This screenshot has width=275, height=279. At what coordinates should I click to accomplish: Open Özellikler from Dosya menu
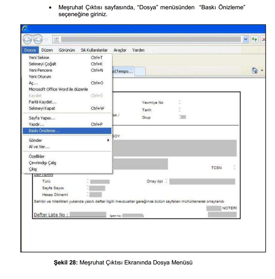point(67,156)
